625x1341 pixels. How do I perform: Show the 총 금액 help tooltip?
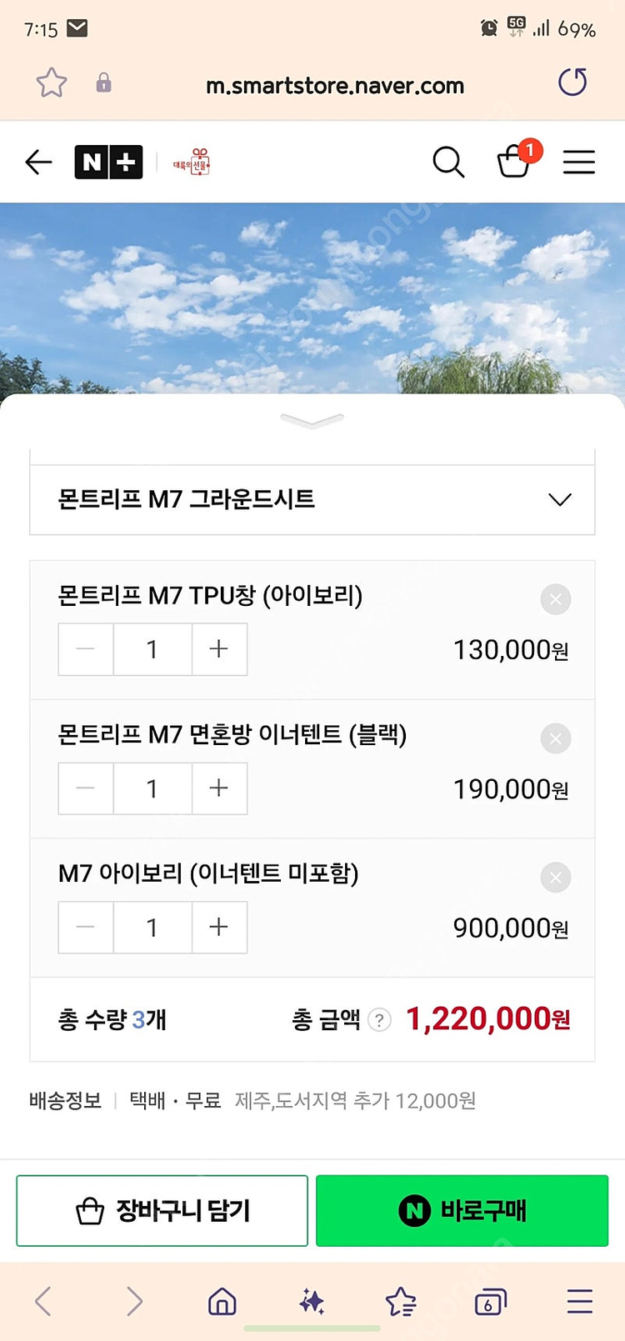tap(379, 1019)
